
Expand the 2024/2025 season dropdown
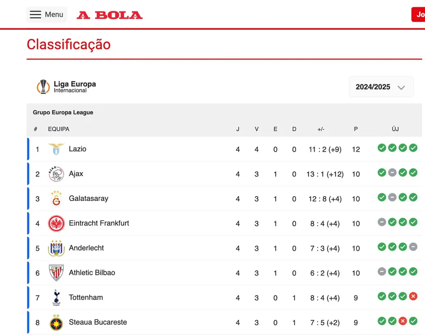(381, 87)
